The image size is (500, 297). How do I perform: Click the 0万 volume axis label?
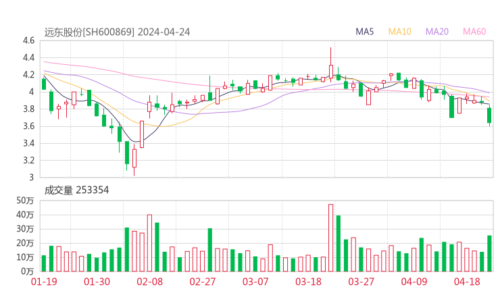tap(28, 271)
